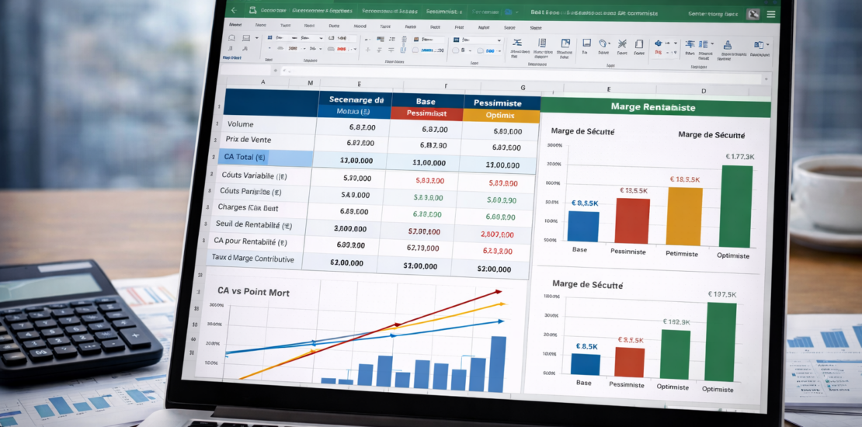Click the red trend line arrow in line chart
The height and width of the screenshot is (427, 862).
point(497,293)
